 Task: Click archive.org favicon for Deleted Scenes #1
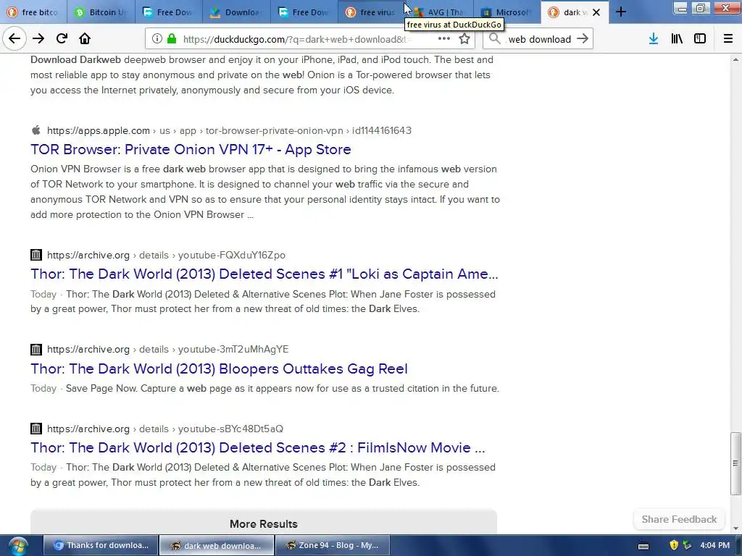coord(36,255)
